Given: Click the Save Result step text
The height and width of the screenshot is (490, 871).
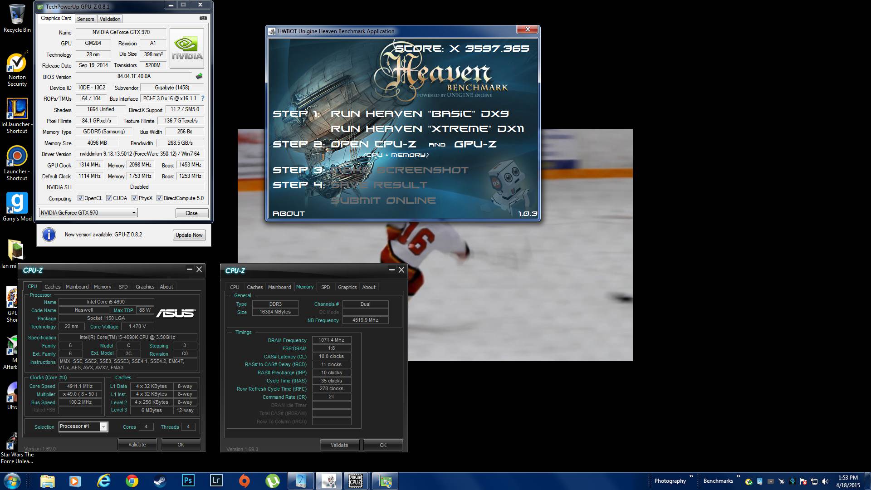Looking at the screenshot, I should click(x=379, y=185).
